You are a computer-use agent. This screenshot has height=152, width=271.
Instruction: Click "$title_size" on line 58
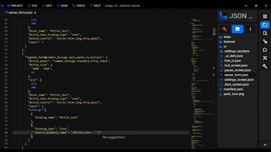click(38, 65)
